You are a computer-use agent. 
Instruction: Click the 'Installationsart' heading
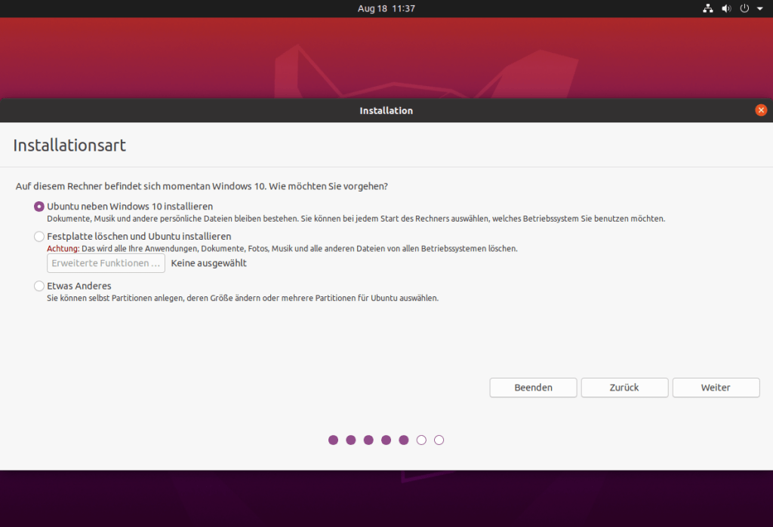coord(69,146)
